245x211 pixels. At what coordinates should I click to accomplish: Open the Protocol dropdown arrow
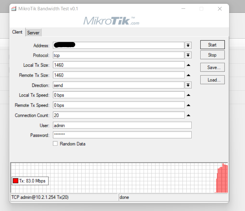(x=188, y=55)
